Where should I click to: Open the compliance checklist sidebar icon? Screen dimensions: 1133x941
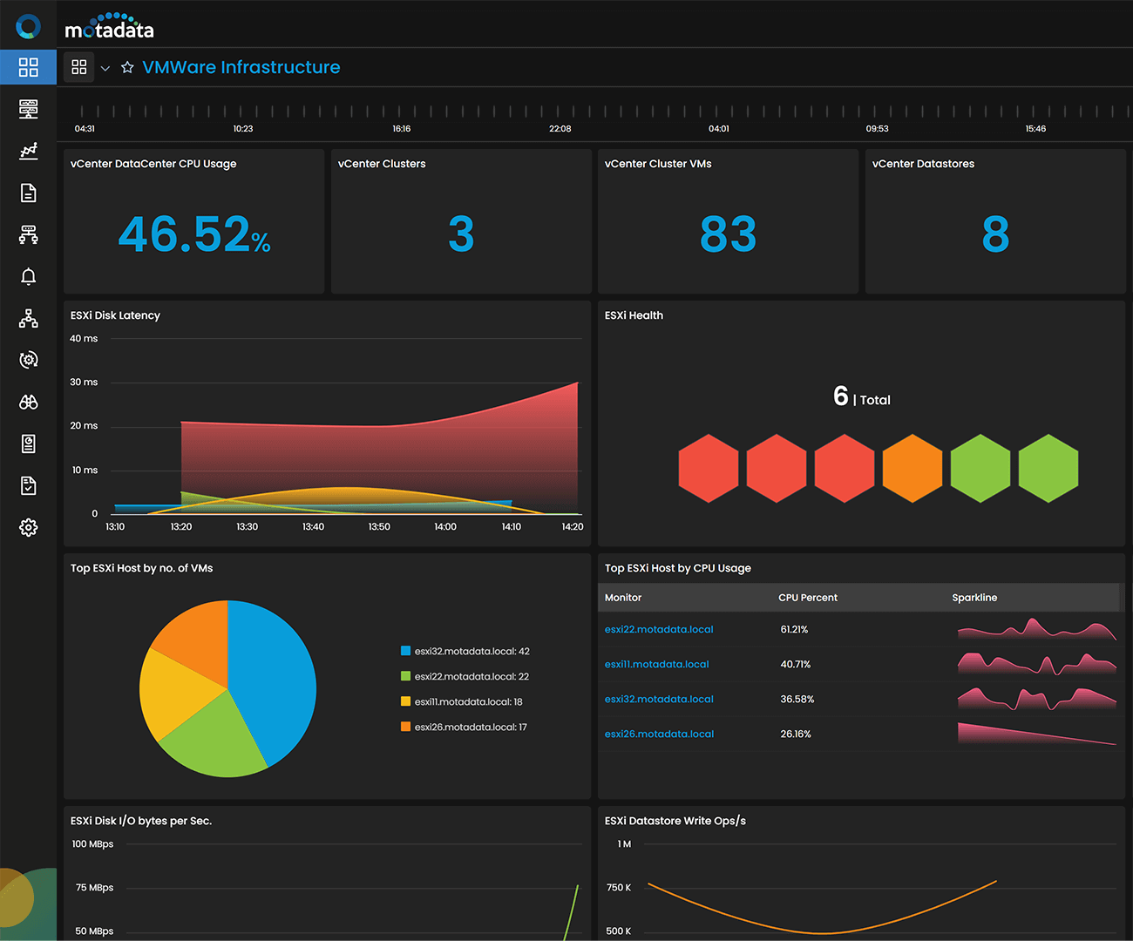tap(28, 485)
